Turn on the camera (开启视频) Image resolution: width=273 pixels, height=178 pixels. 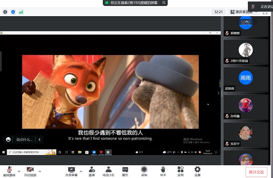point(30,171)
